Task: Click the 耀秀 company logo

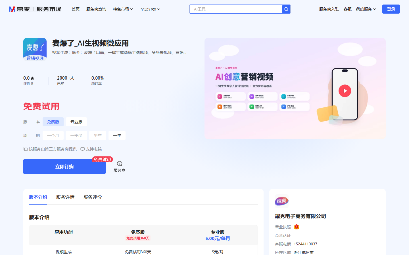Action: [x=282, y=201]
